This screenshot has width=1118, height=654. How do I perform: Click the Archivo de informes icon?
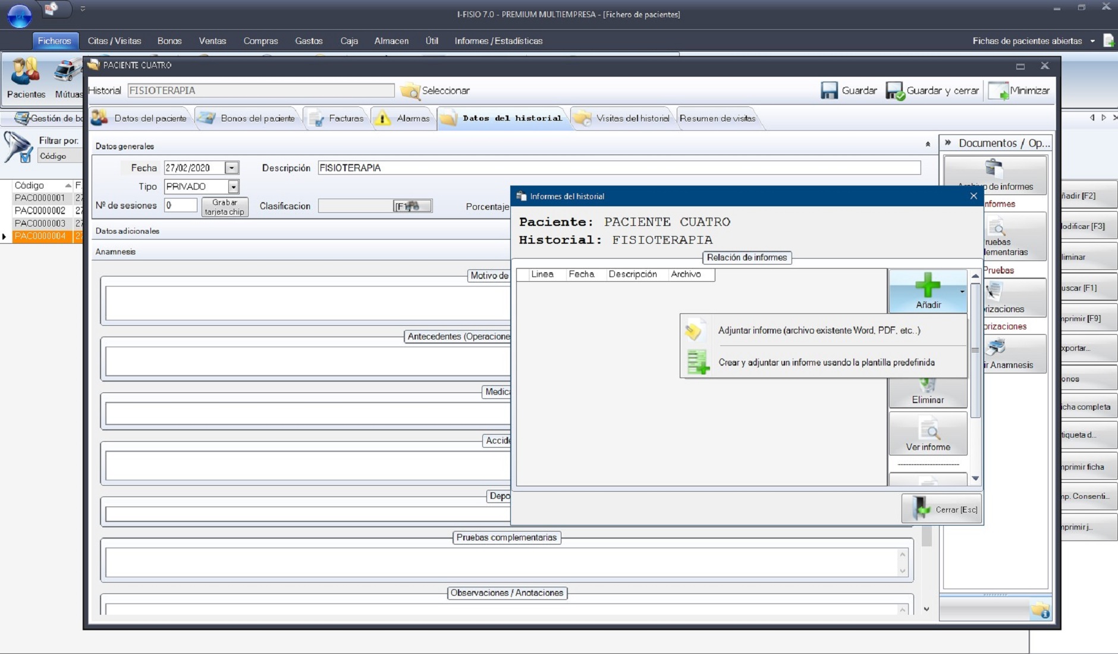click(994, 169)
